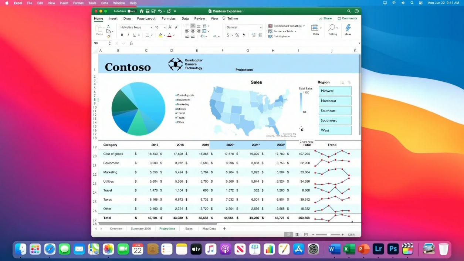Filter by Southwest region slicer
Image resolution: width=464 pixels, height=261 pixels.
click(x=335, y=121)
